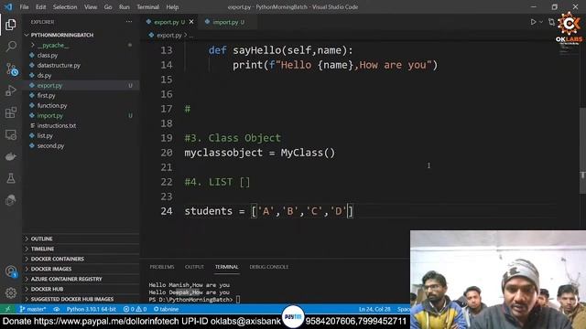Image resolution: width=586 pixels, height=329 pixels.
Task: Open import.py in the file tree
Action: (49, 116)
